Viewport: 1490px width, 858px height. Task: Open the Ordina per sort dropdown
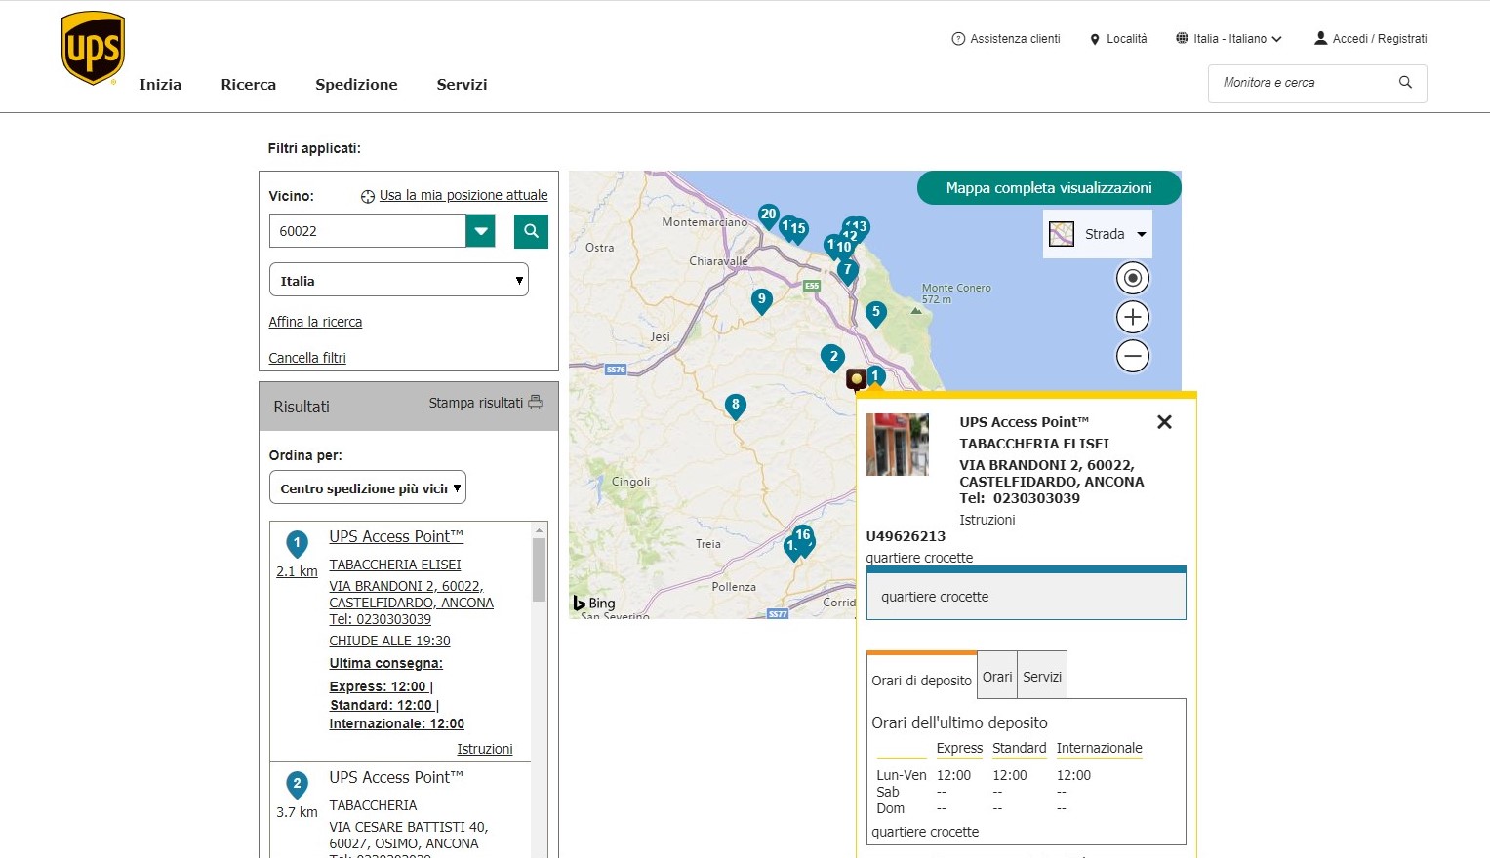367,488
